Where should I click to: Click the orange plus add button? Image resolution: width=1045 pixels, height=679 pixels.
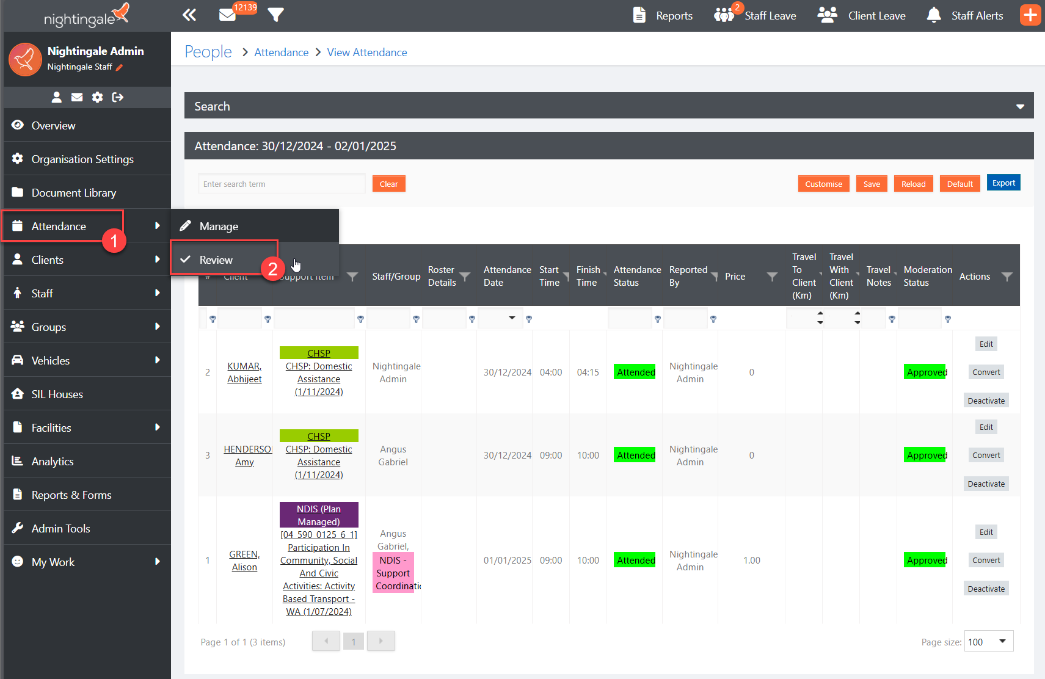tap(1030, 15)
